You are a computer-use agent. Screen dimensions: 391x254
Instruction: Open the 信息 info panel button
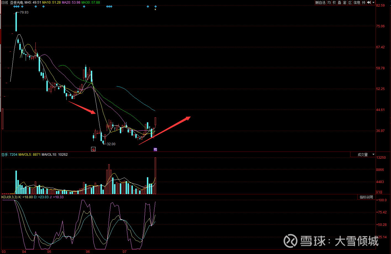[x=357, y=2]
